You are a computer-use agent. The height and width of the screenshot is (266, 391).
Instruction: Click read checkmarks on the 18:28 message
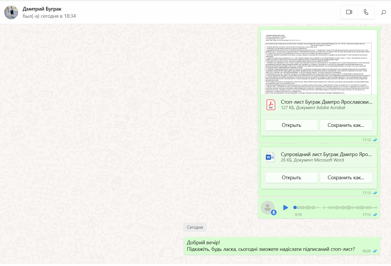(375, 251)
